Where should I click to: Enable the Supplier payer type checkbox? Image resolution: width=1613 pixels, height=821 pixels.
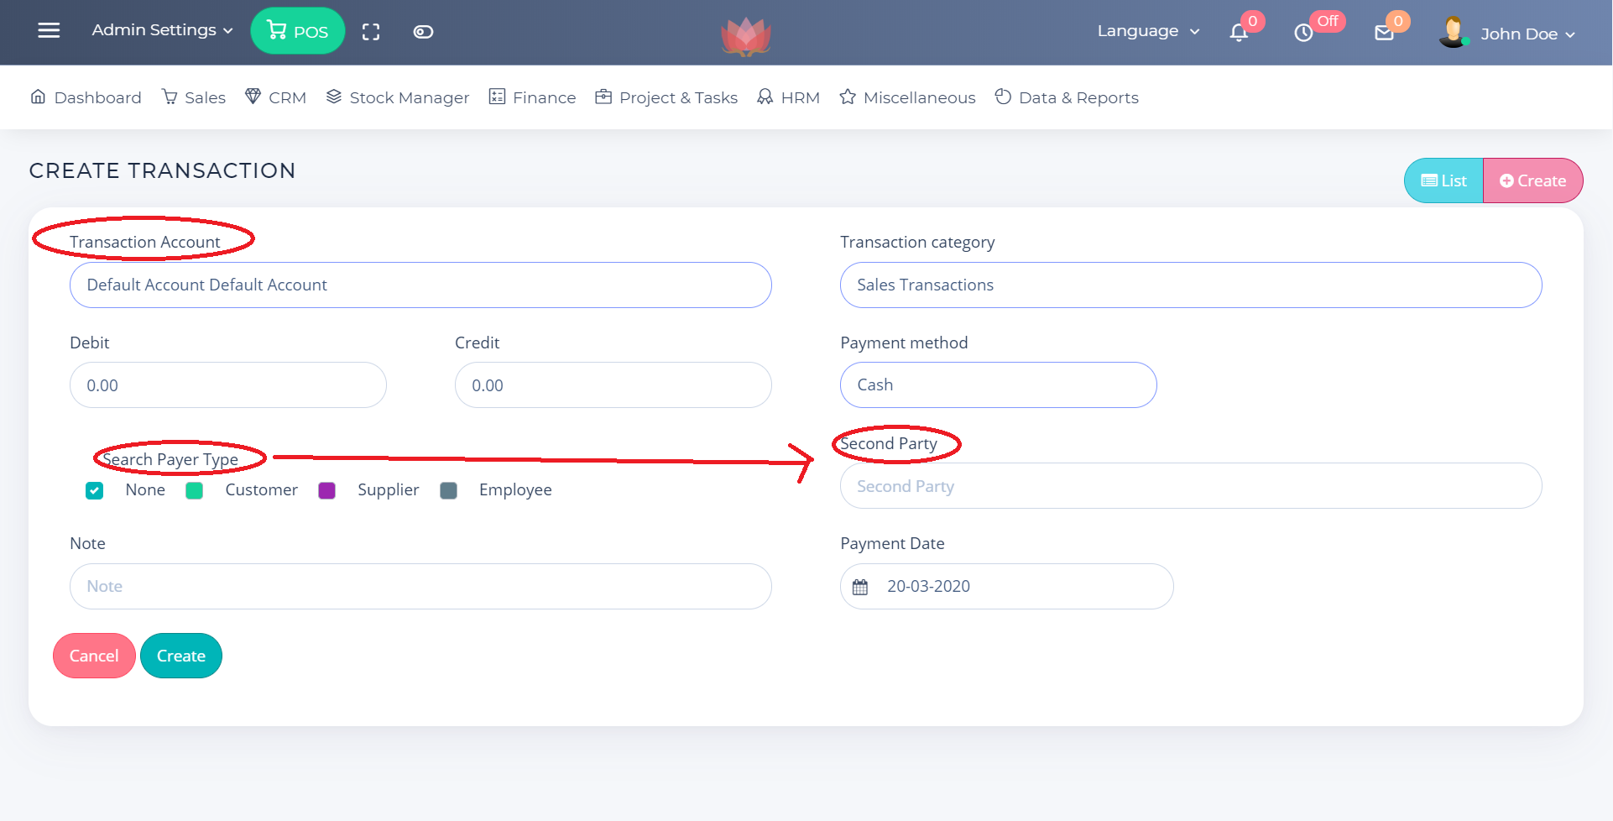[x=327, y=491]
